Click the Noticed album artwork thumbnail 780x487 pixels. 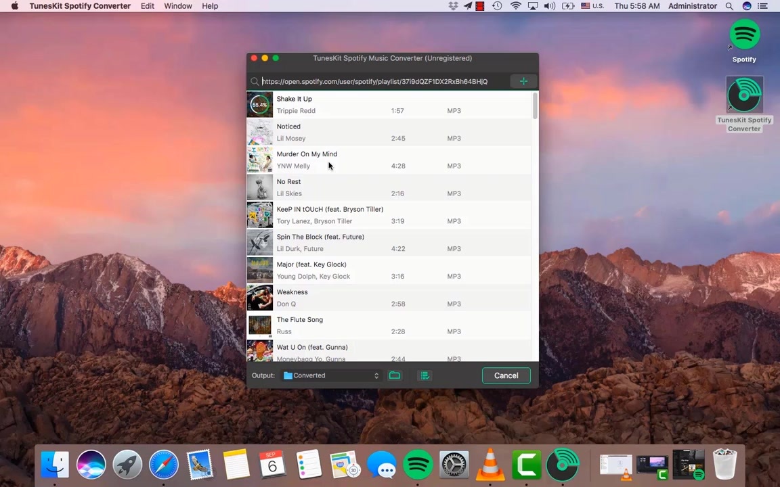[x=260, y=132]
